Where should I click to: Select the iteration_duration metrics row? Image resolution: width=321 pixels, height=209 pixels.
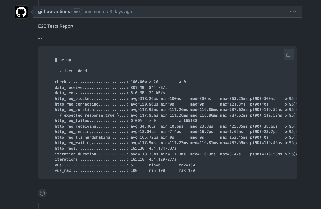tap(176, 154)
